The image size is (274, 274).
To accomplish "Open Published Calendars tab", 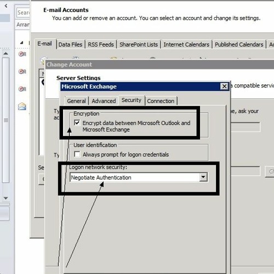I will pyautogui.click(x=239, y=44).
